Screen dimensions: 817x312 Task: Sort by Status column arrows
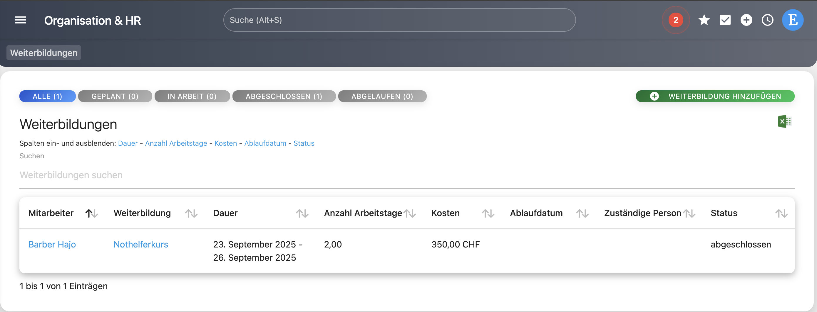pos(781,213)
